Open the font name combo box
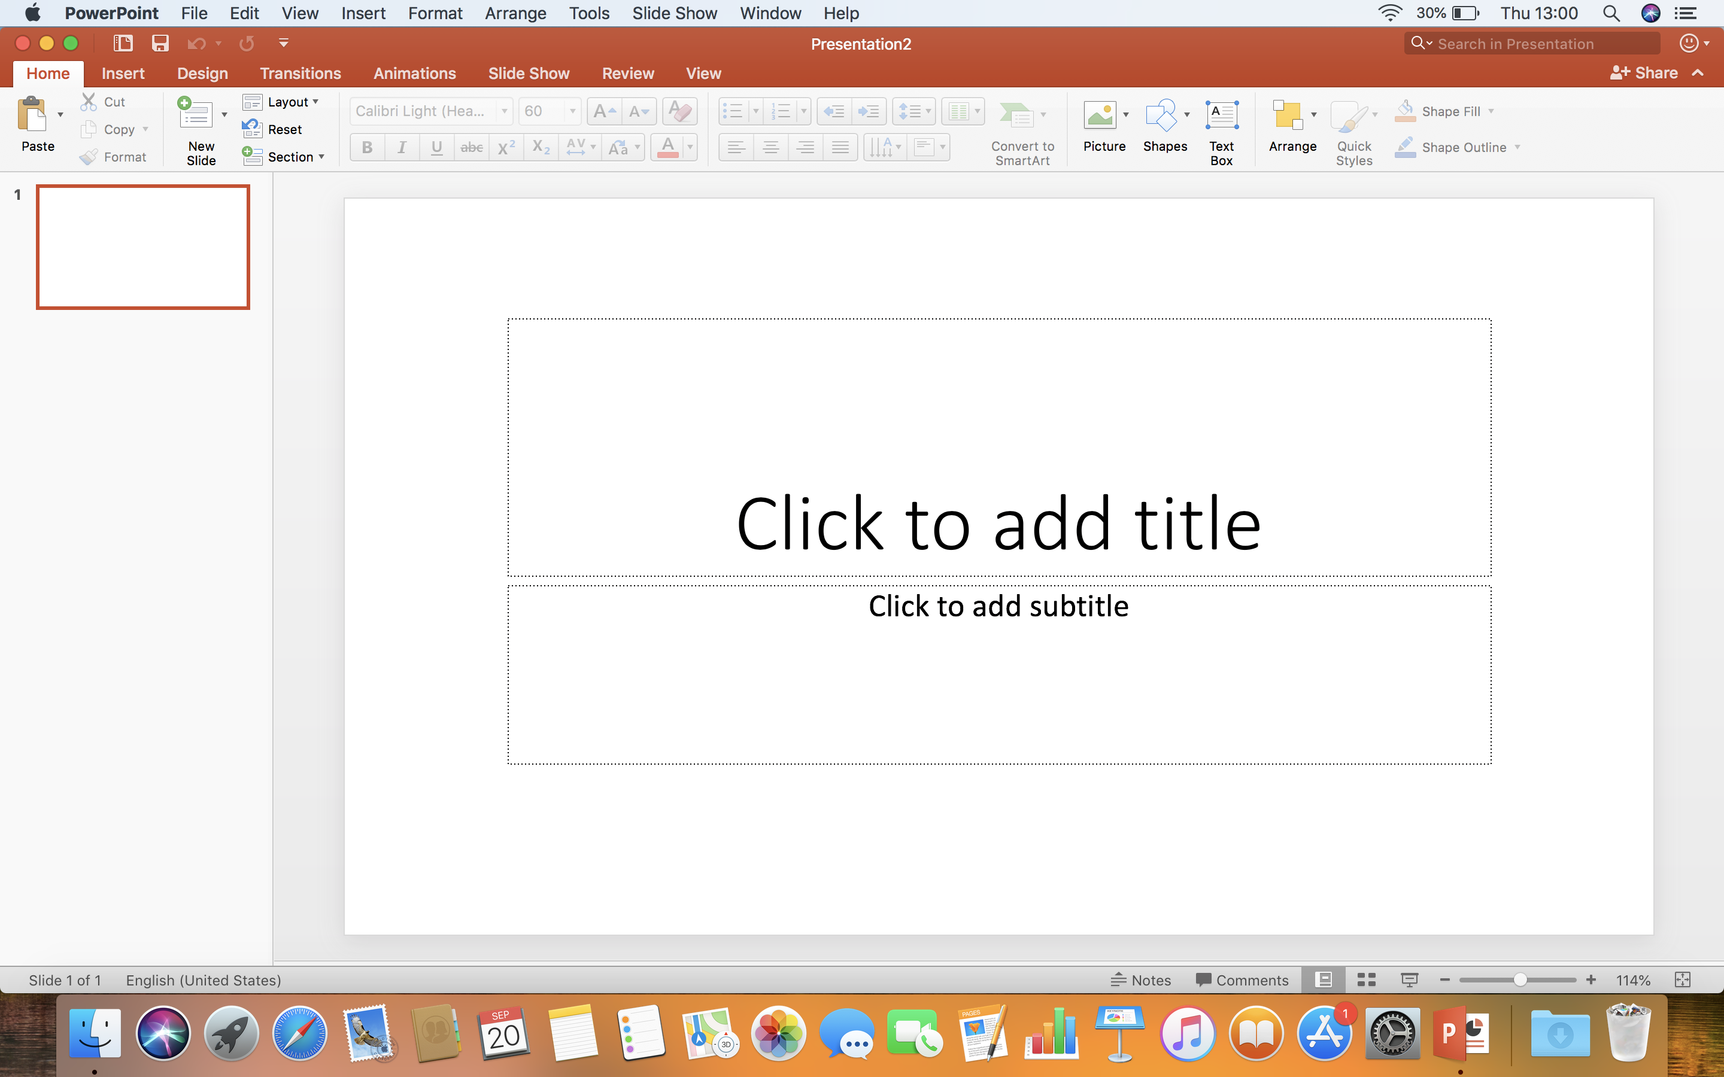 pyautogui.click(x=430, y=111)
